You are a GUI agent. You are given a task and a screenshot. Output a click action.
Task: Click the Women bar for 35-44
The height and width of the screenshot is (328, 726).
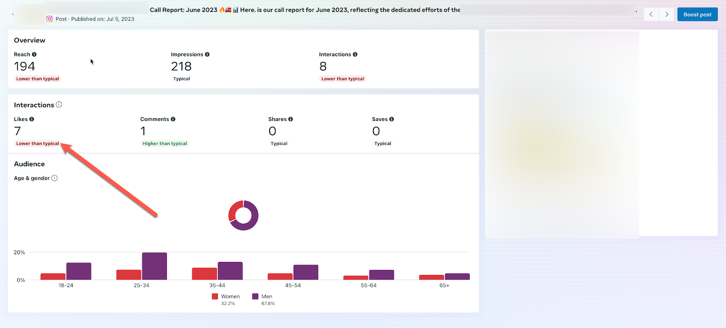click(204, 274)
